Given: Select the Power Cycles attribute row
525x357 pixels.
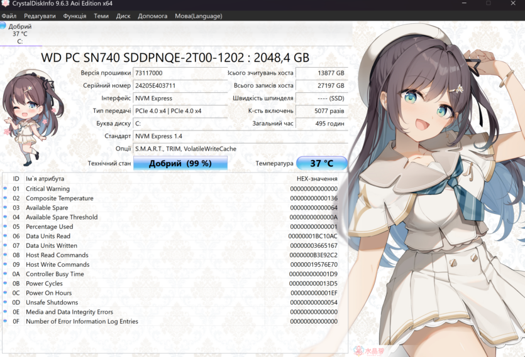Looking at the screenshot, I should [x=171, y=284].
